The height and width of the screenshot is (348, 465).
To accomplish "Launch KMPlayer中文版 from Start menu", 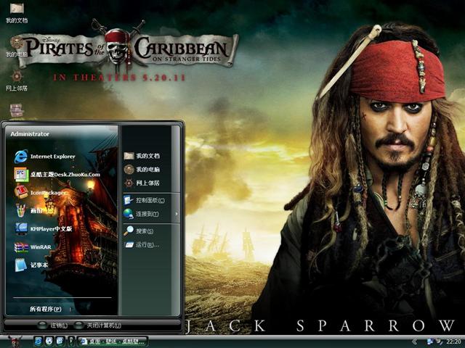I will click(44, 229).
